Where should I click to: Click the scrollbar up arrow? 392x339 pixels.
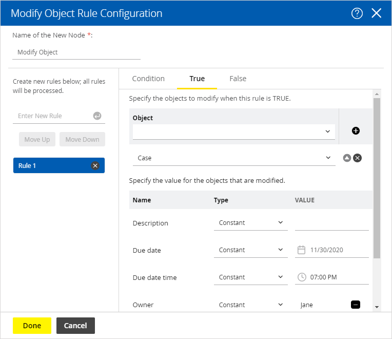click(377, 94)
